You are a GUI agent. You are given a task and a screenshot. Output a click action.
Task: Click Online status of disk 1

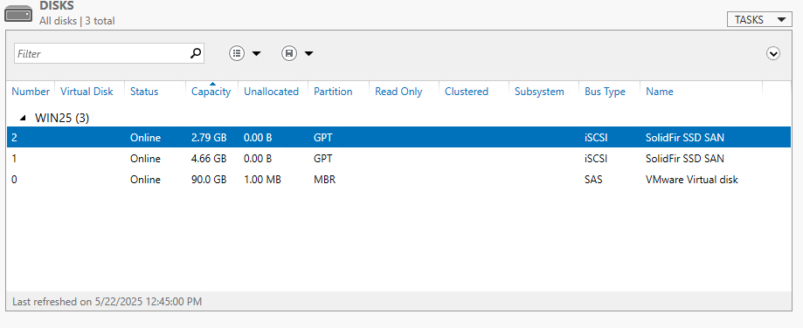145,159
